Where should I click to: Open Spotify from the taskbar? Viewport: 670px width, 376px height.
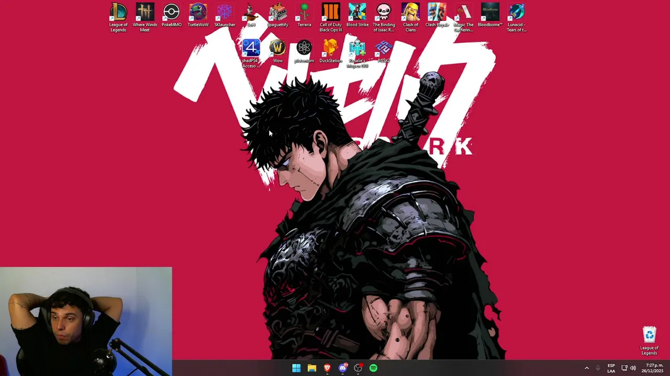tap(373, 368)
